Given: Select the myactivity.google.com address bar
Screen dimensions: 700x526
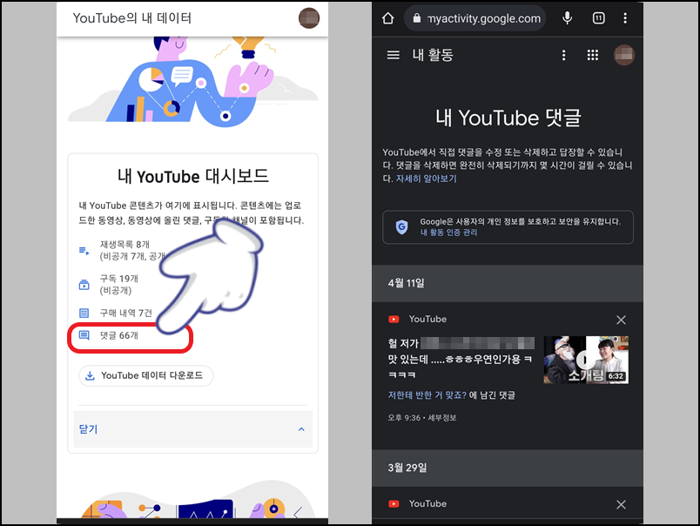Looking at the screenshot, I should 475,18.
